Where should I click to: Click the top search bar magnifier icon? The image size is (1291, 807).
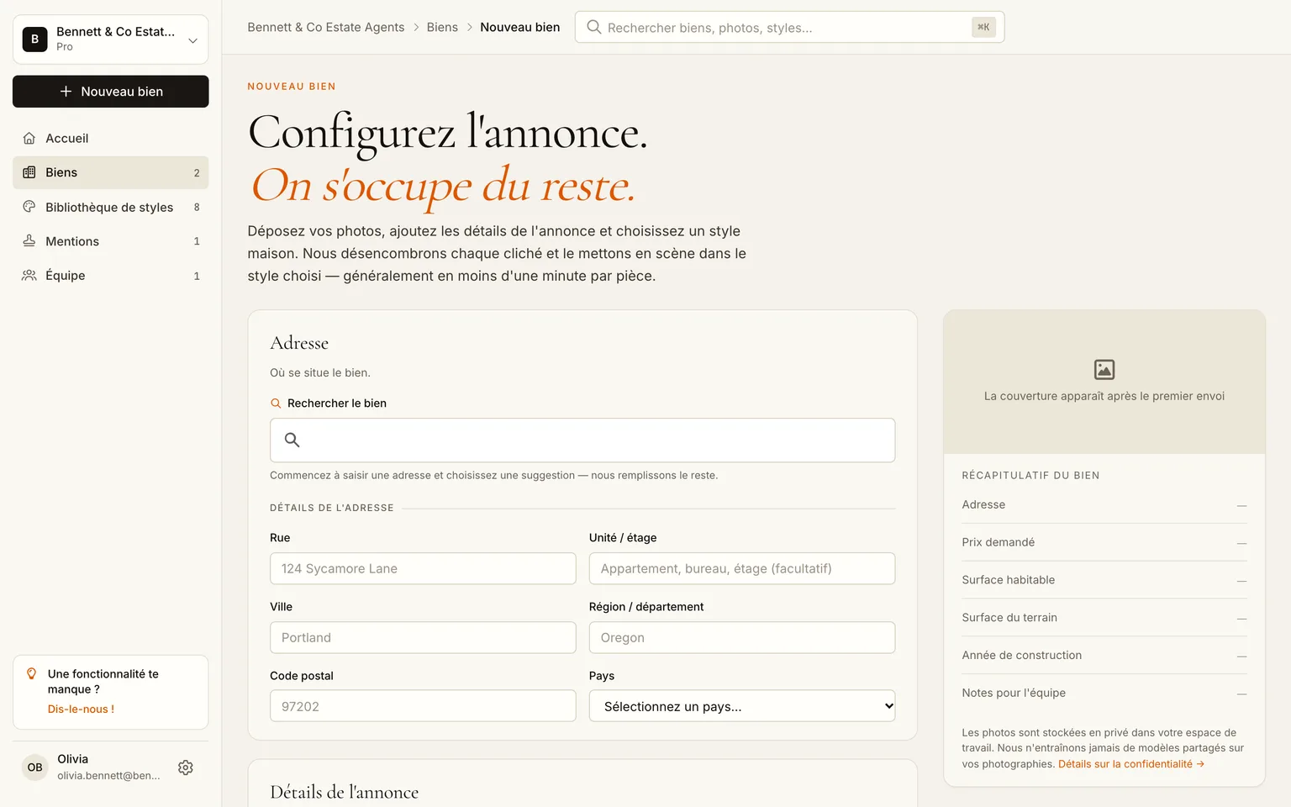point(594,27)
